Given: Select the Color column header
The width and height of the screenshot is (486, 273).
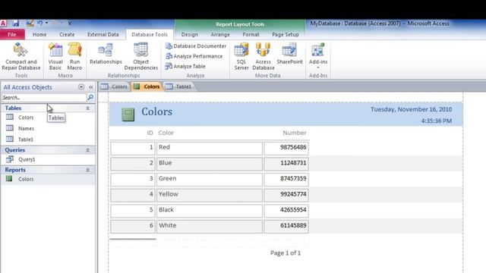Looking at the screenshot, I should point(166,133).
